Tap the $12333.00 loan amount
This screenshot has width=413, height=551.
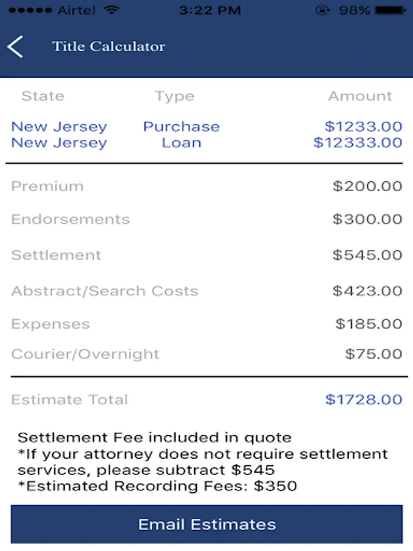pos(358,143)
